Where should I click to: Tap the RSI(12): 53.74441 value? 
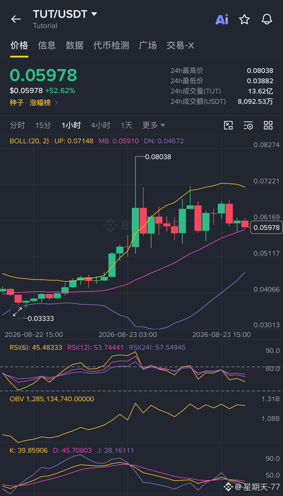click(95, 347)
